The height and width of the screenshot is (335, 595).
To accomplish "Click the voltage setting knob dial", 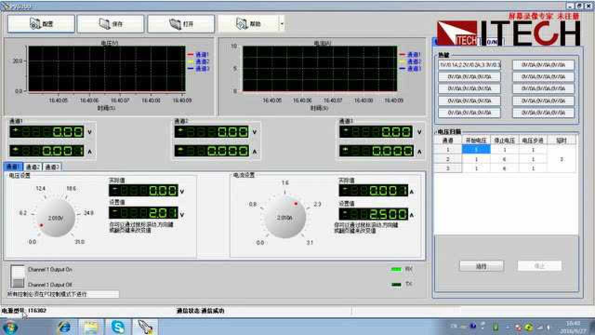I will tap(55, 218).
